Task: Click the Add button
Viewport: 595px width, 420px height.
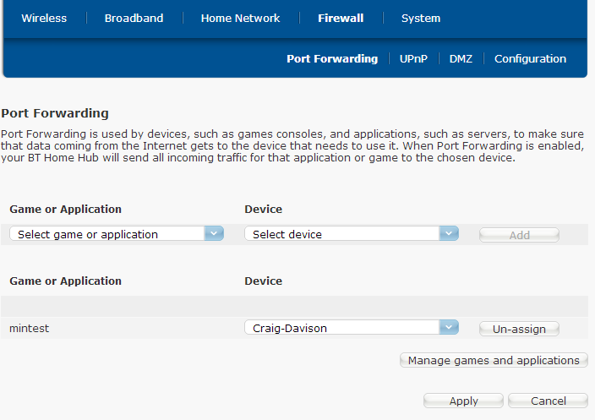Action: tap(519, 235)
